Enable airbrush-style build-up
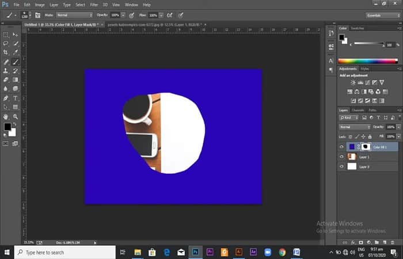The width and height of the screenshot is (403, 259). (170, 16)
